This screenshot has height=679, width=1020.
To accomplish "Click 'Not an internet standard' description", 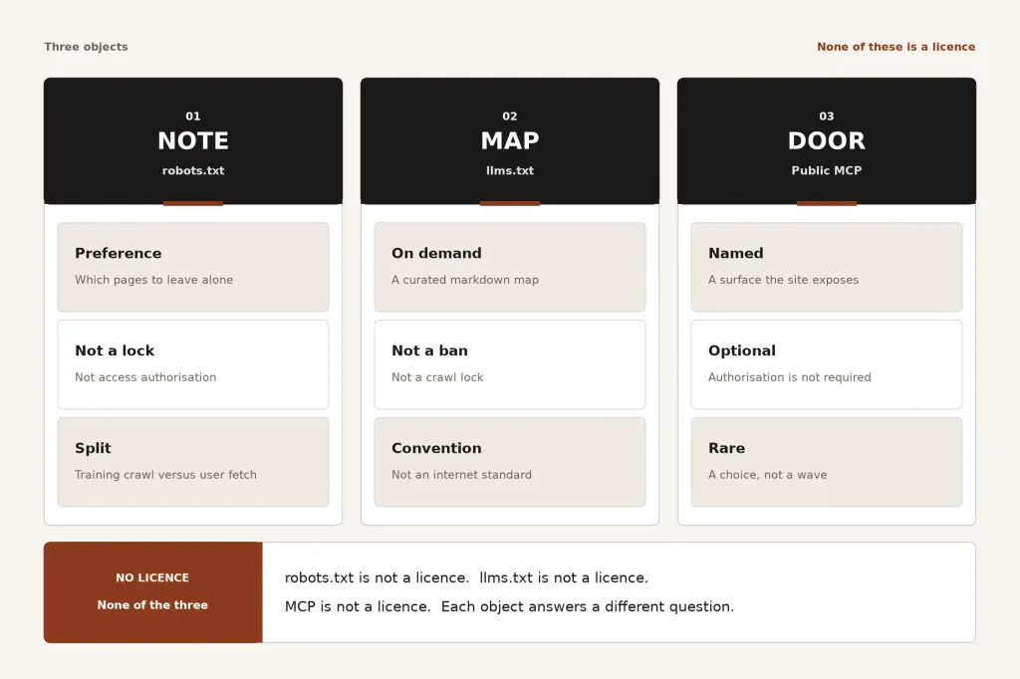I will pos(462,475).
